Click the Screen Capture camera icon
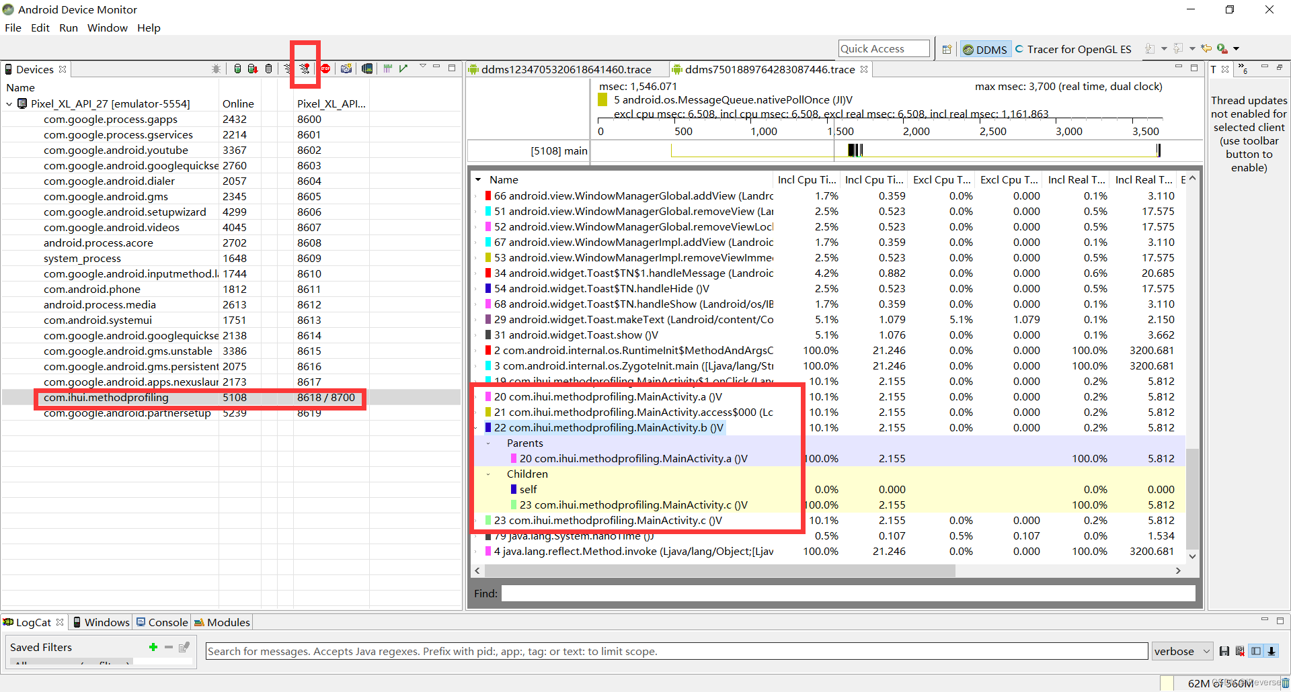1291x692 pixels. click(346, 69)
